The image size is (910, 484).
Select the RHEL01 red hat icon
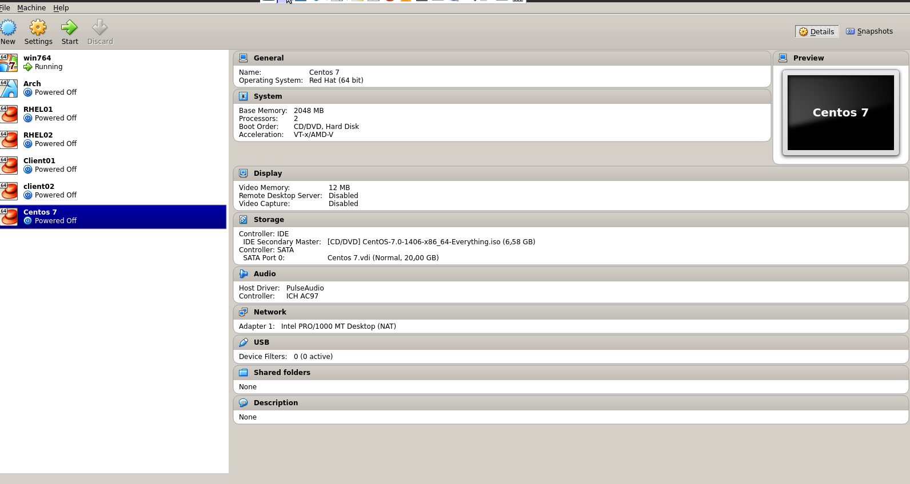click(9, 114)
